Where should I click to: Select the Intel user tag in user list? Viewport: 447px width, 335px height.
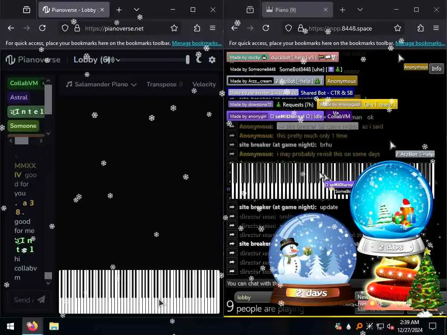click(26, 111)
